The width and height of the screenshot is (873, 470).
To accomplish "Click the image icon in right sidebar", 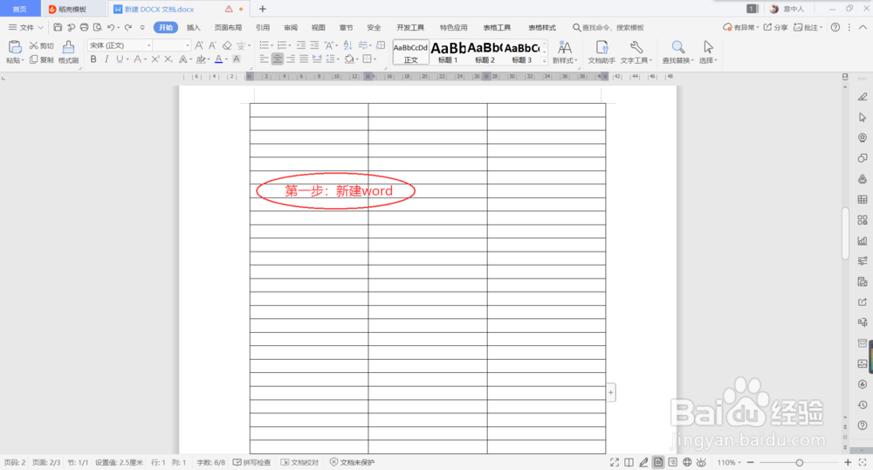I will (863, 363).
